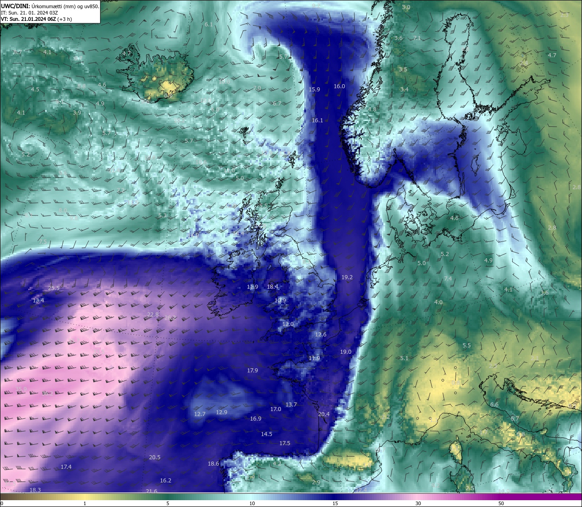Click the 15.9 value in the Norwegian Sea
The image size is (582, 507).
pyautogui.click(x=314, y=89)
